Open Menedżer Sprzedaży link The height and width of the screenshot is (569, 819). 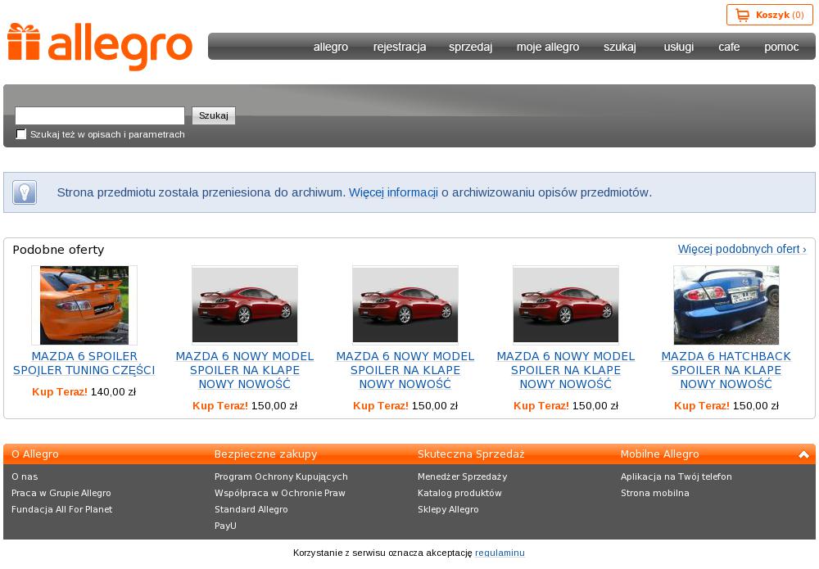pyautogui.click(x=462, y=476)
